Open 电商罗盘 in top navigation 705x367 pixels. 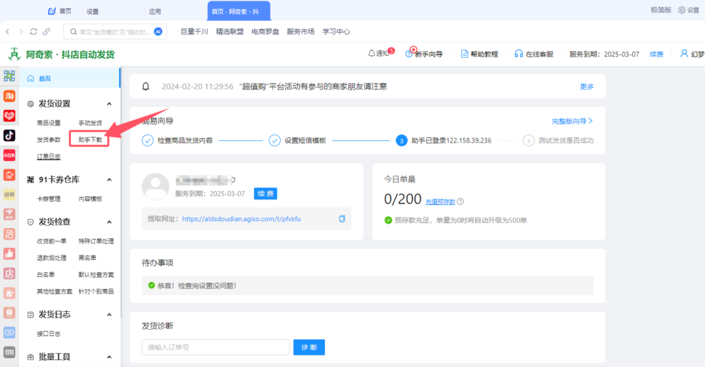pos(265,32)
